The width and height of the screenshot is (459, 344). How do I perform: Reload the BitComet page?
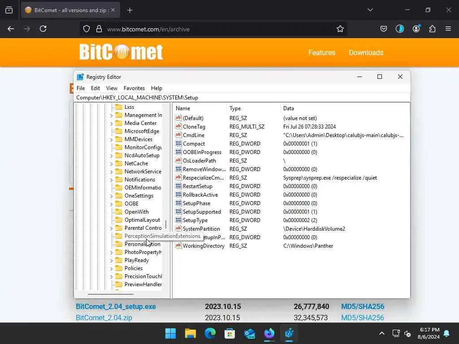point(43,29)
